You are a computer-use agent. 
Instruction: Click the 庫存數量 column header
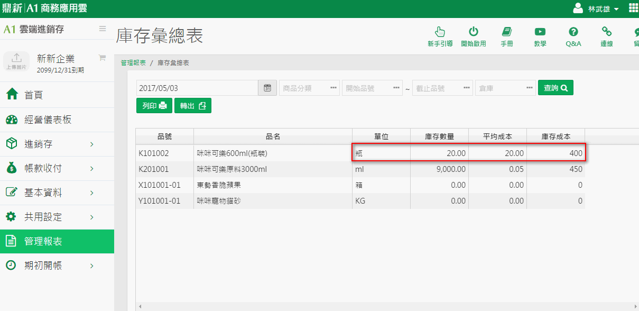point(439,136)
